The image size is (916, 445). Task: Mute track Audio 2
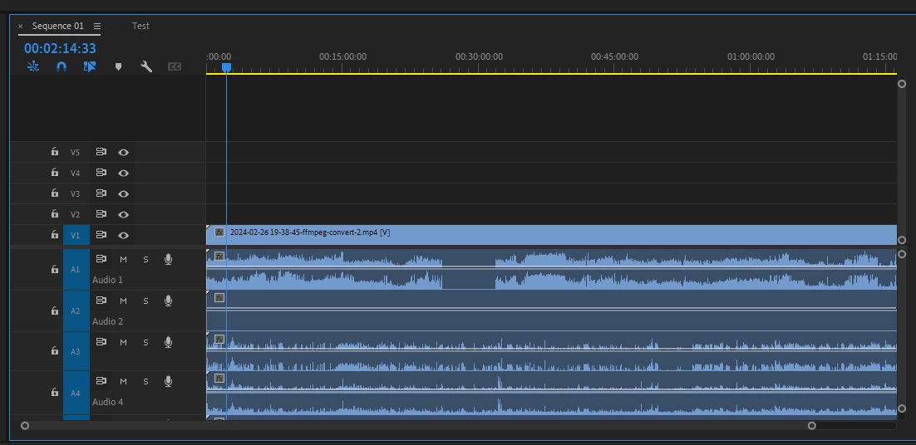123,301
